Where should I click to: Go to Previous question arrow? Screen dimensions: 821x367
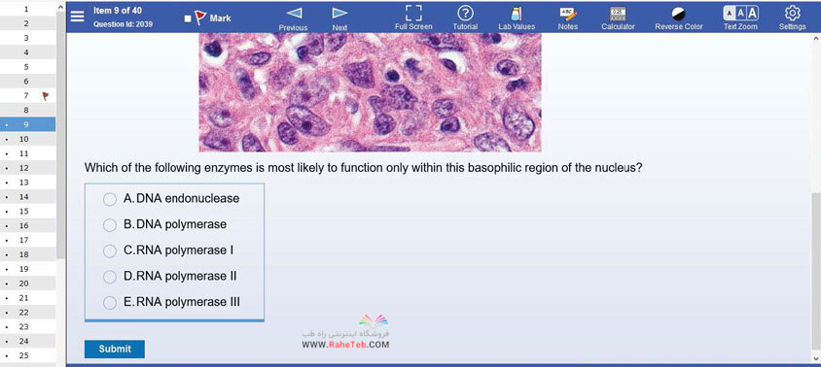295,13
